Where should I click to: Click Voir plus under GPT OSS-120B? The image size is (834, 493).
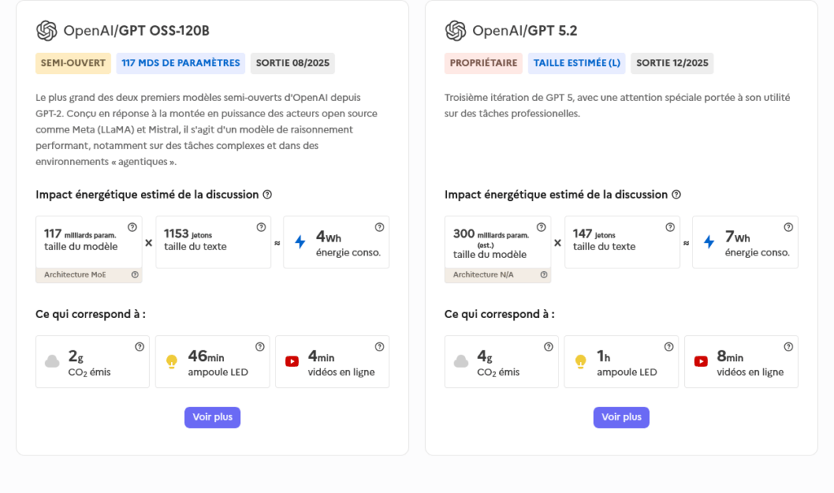(213, 417)
